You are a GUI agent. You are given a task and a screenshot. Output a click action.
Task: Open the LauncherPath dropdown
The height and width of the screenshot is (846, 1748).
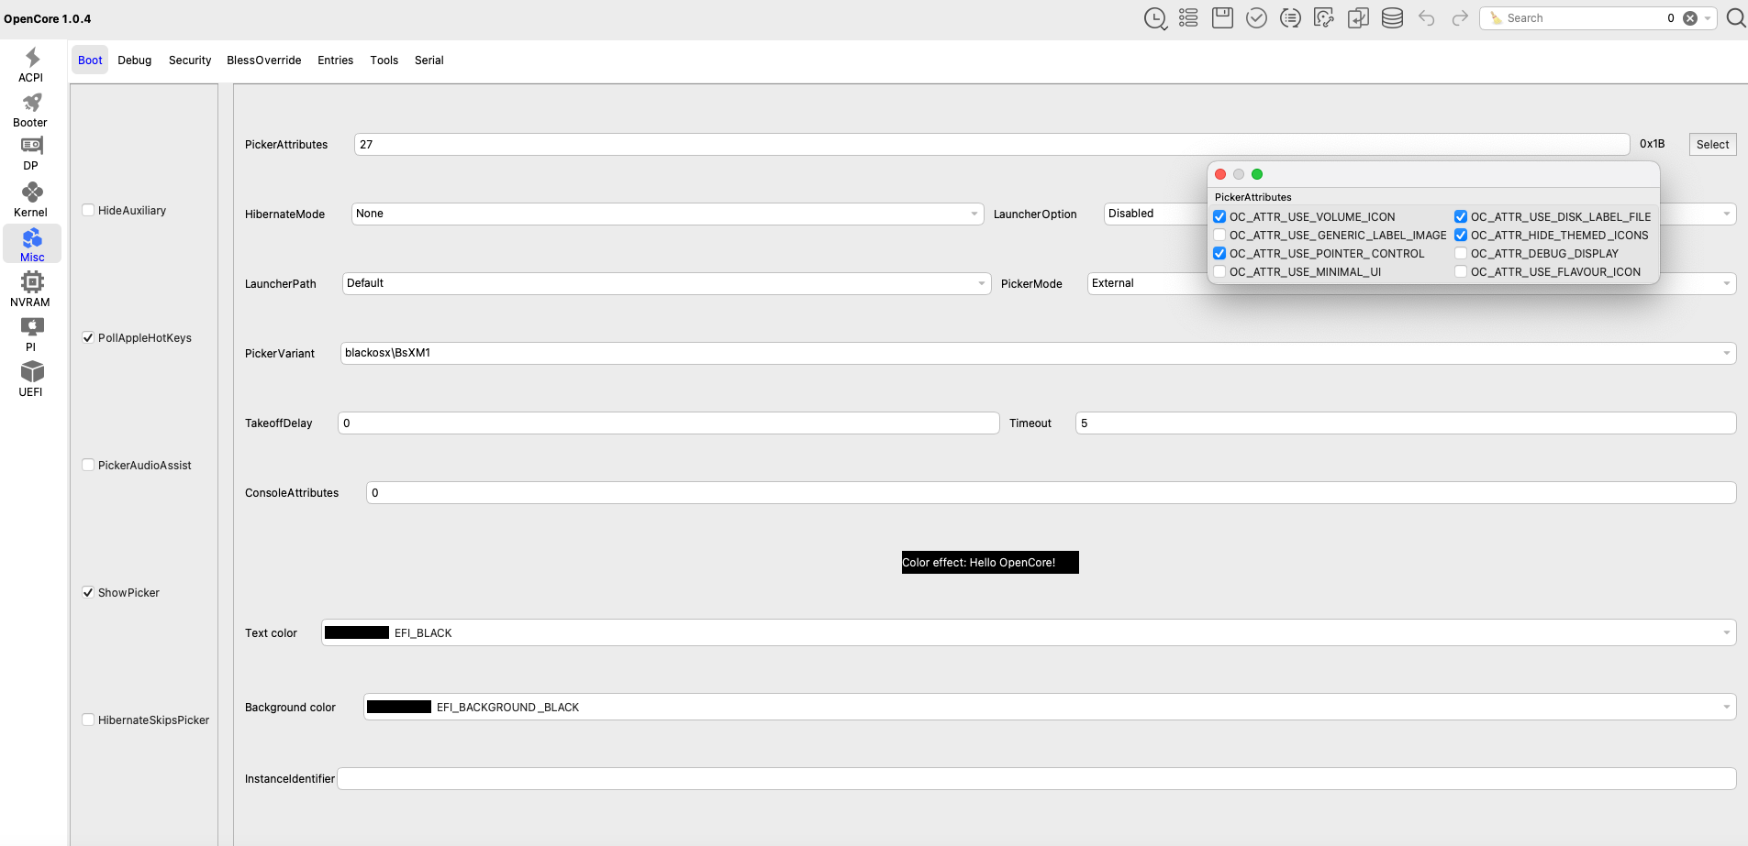(666, 283)
